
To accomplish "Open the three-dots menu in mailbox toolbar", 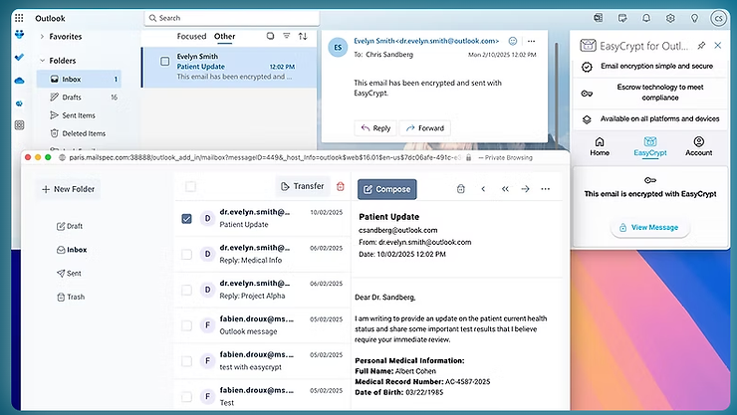I will point(545,189).
